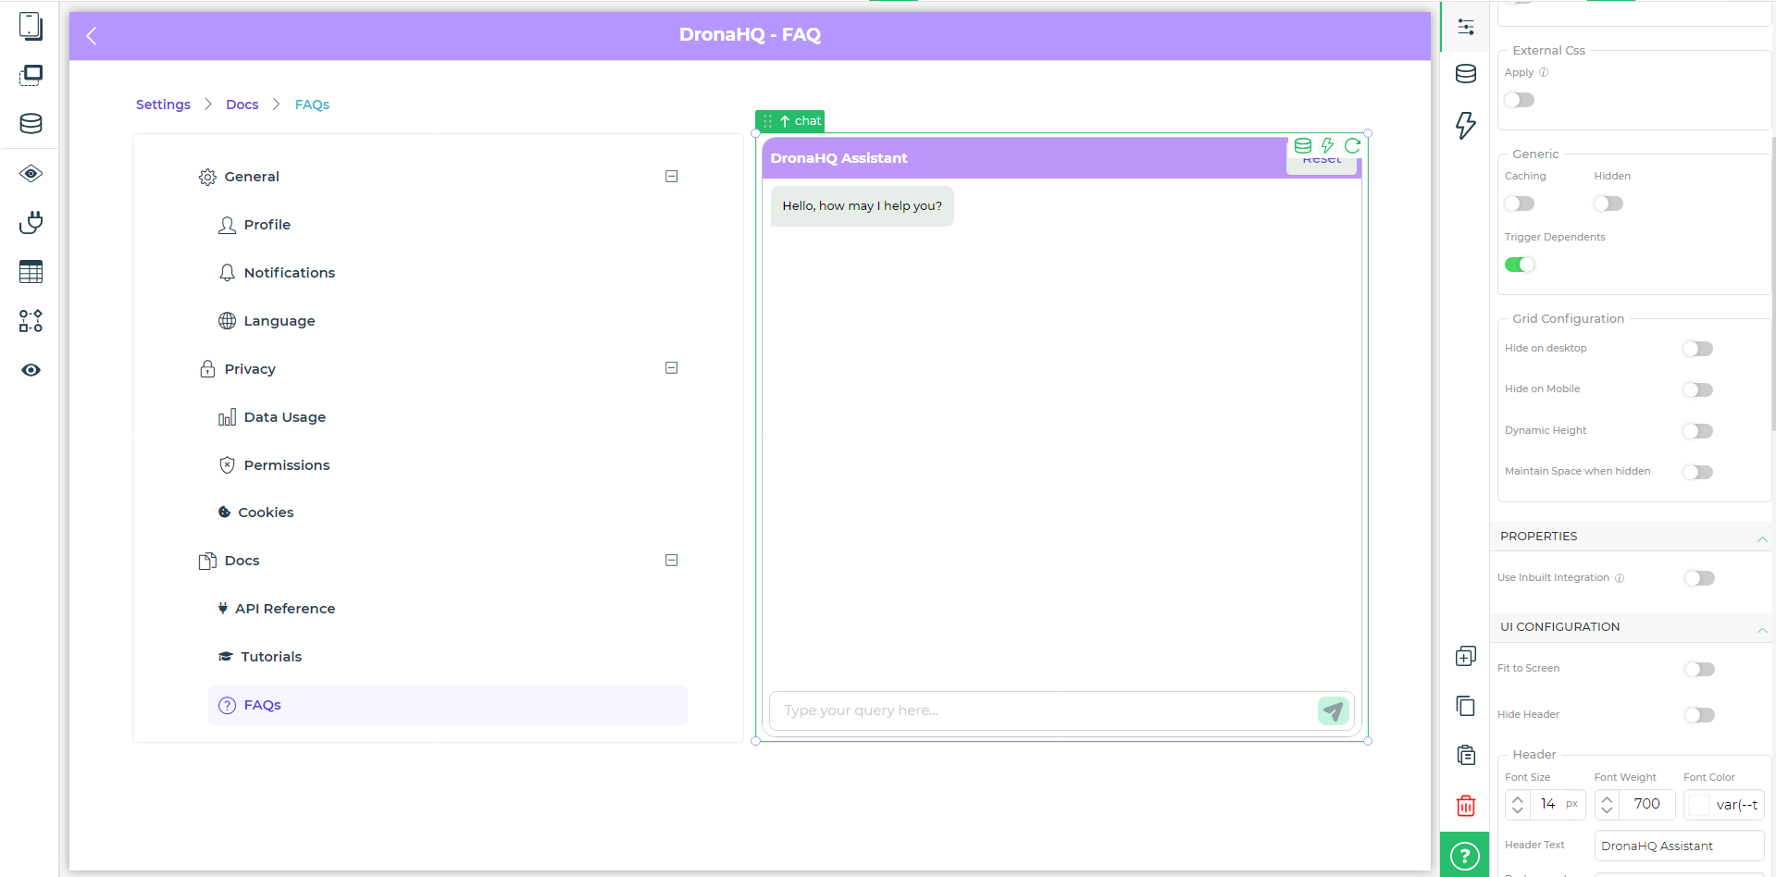Click Docs breadcrumb link

(x=242, y=105)
